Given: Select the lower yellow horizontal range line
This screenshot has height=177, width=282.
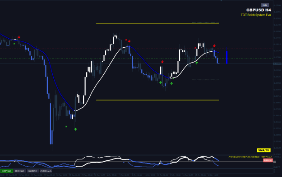Looking at the screenshot, I should [157, 100].
